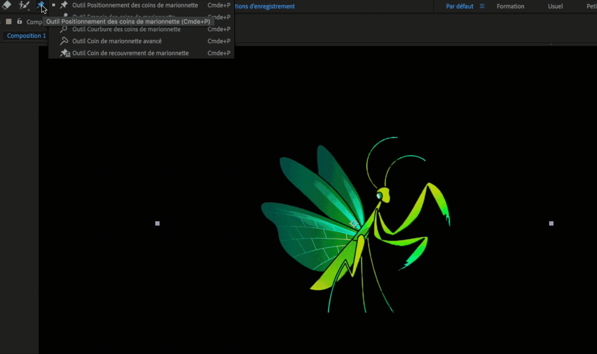Viewport: 597px width, 354px height.
Task: Switch to the Formation workspace
Action: point(510,6)
